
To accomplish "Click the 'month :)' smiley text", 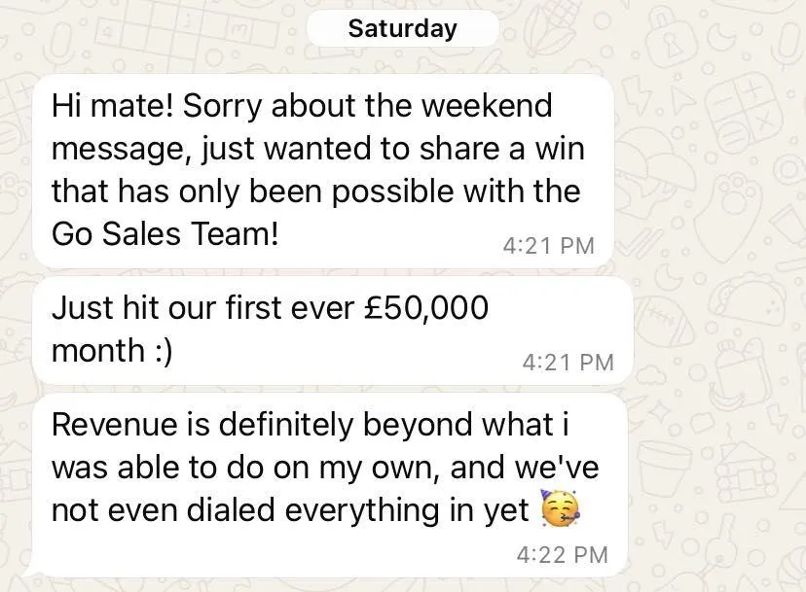I will tap(112, 350).
